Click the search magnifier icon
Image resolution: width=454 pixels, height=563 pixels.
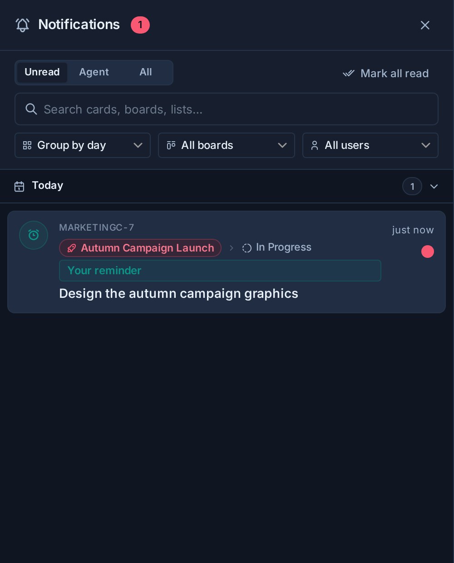click(31, 109)
